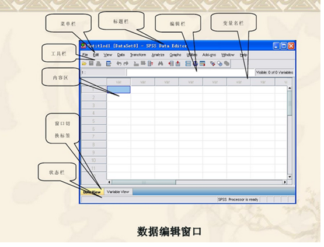This screenshot has height=247, width=324.
Task: Click the vertical scrollbar up arrow
Action: click(290, 89)
